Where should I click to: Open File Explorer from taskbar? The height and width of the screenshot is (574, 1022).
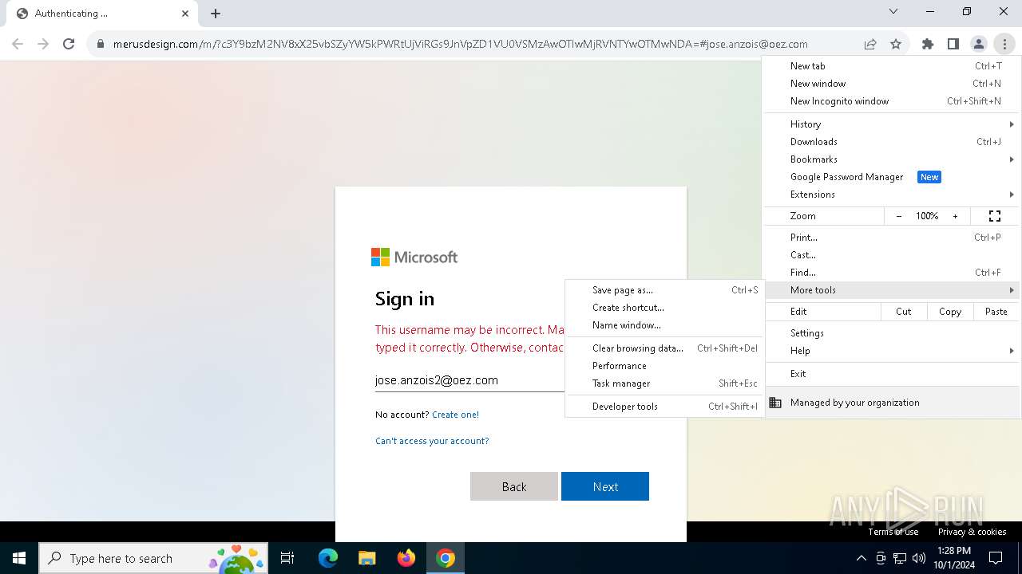pyautogui.click(x=366, y=558)
